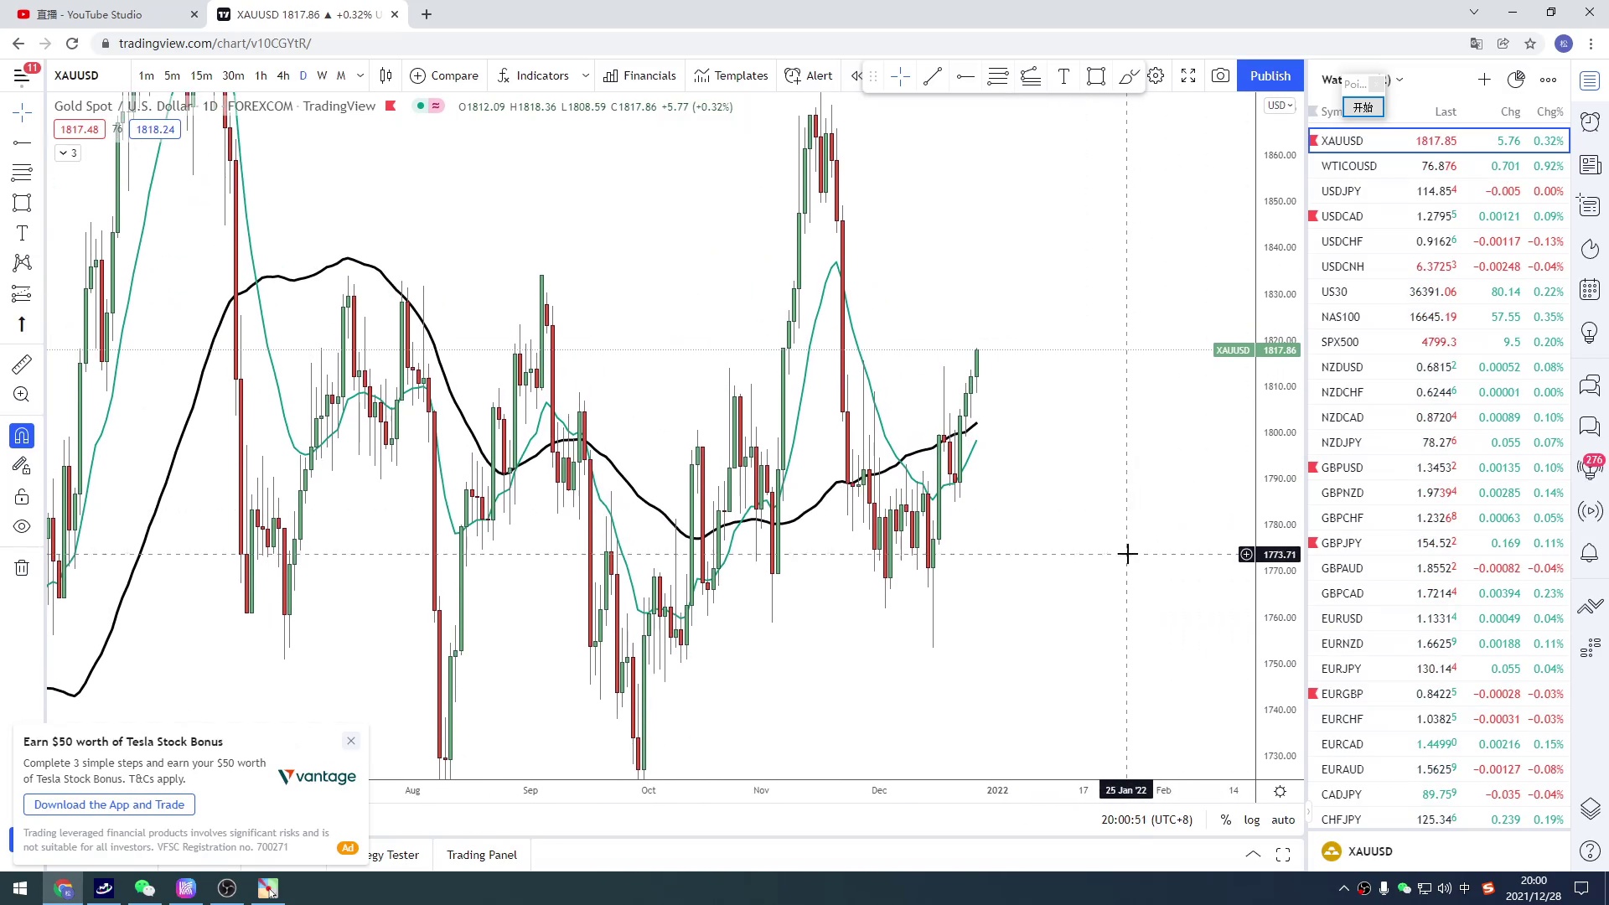Select the Zoom in magnifier tool
The height and width of the screenshot is (905, 1609).
(22, 395)
